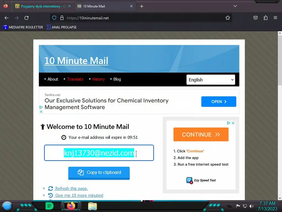This screenshot has height=212, width=282.
Task: Click the Firefox logo in tab bar
Action: 6,6
